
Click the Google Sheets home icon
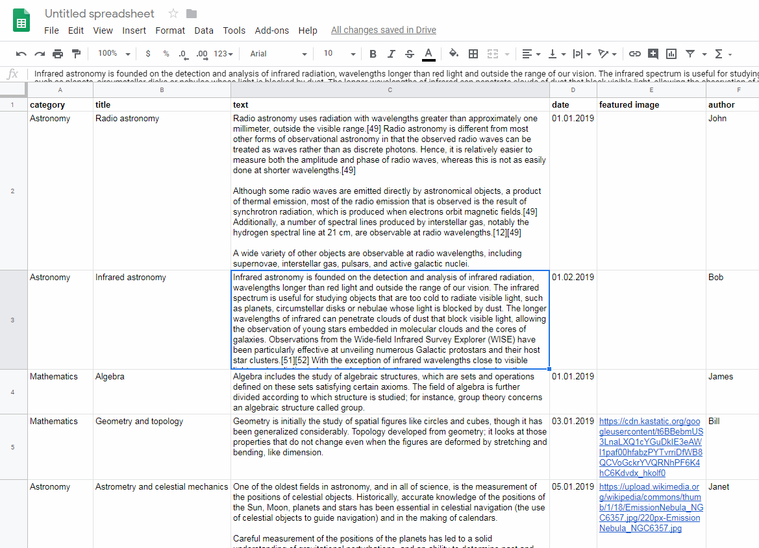coord(21,20)
